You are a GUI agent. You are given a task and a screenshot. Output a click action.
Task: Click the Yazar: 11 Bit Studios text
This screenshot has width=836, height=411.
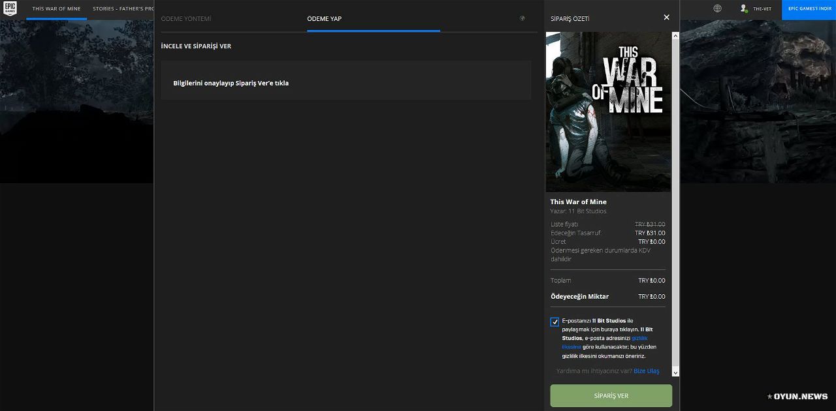578,211
